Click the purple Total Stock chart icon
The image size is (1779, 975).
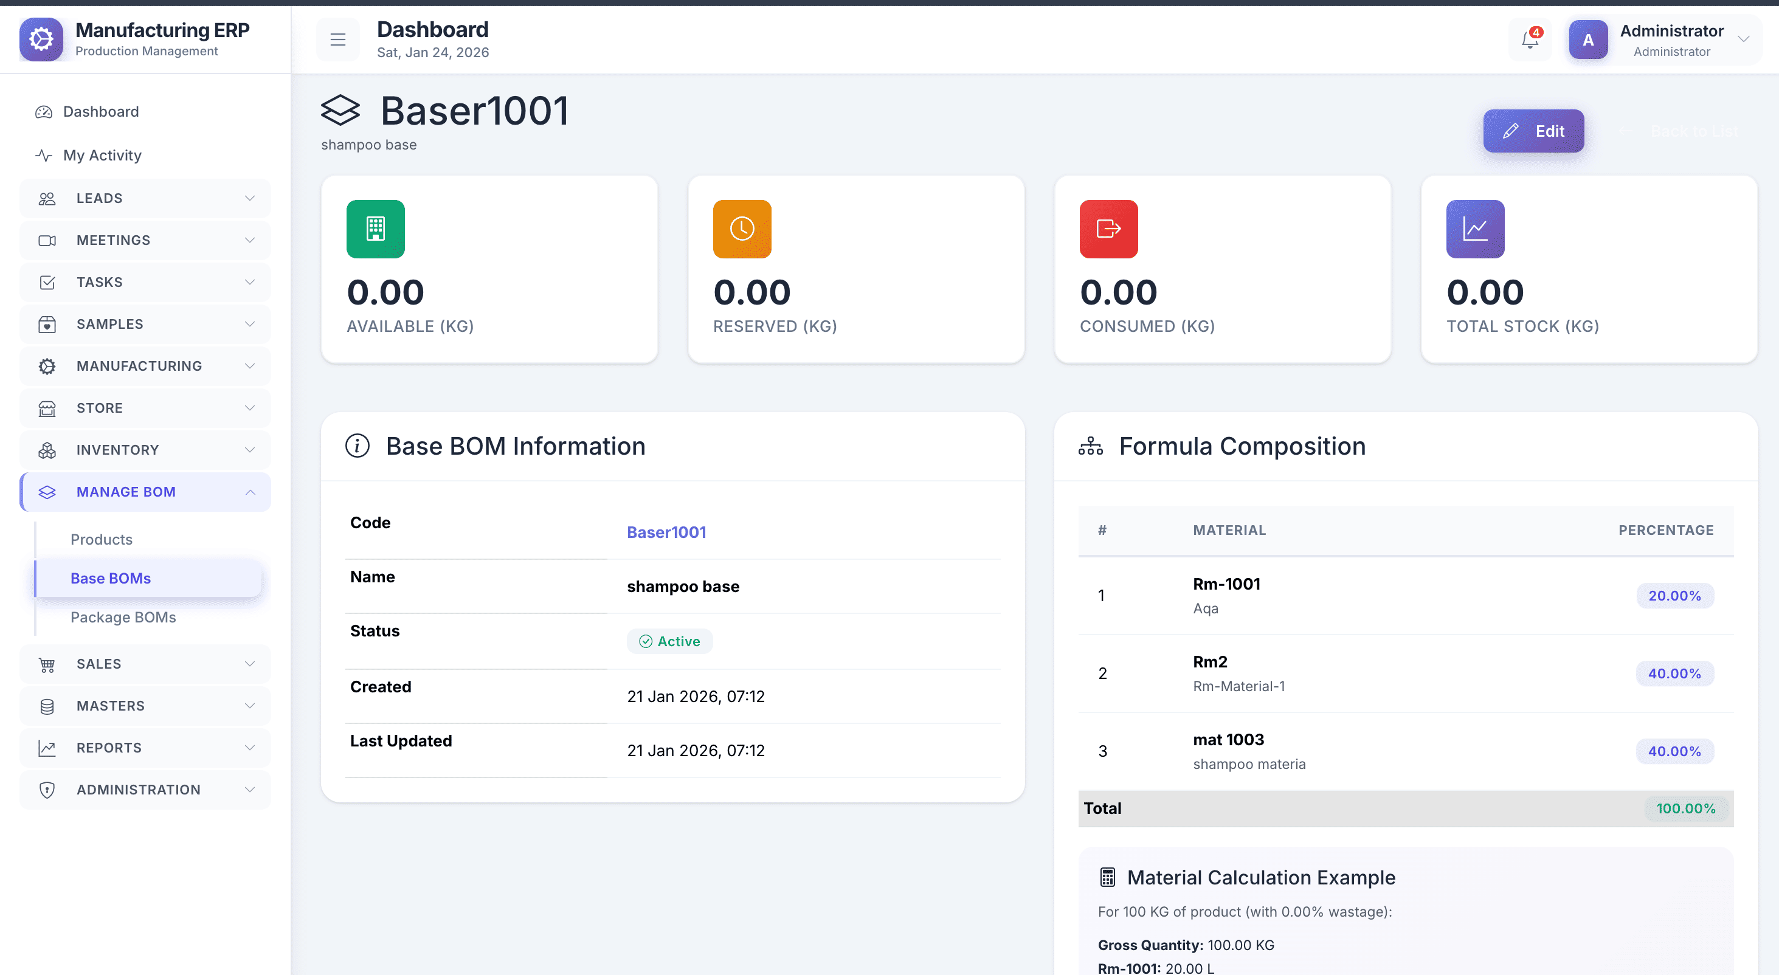click(x=1475, y=229)
